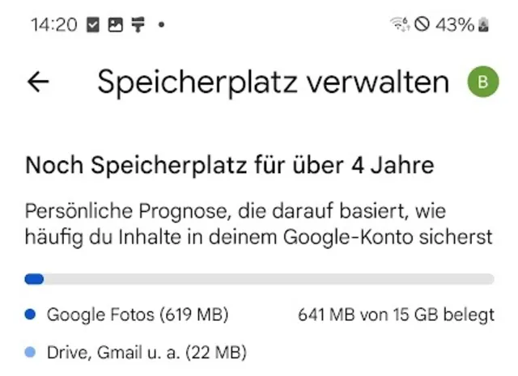Select the Google Fotos (619 MB) entry

[x=137, y=314]
